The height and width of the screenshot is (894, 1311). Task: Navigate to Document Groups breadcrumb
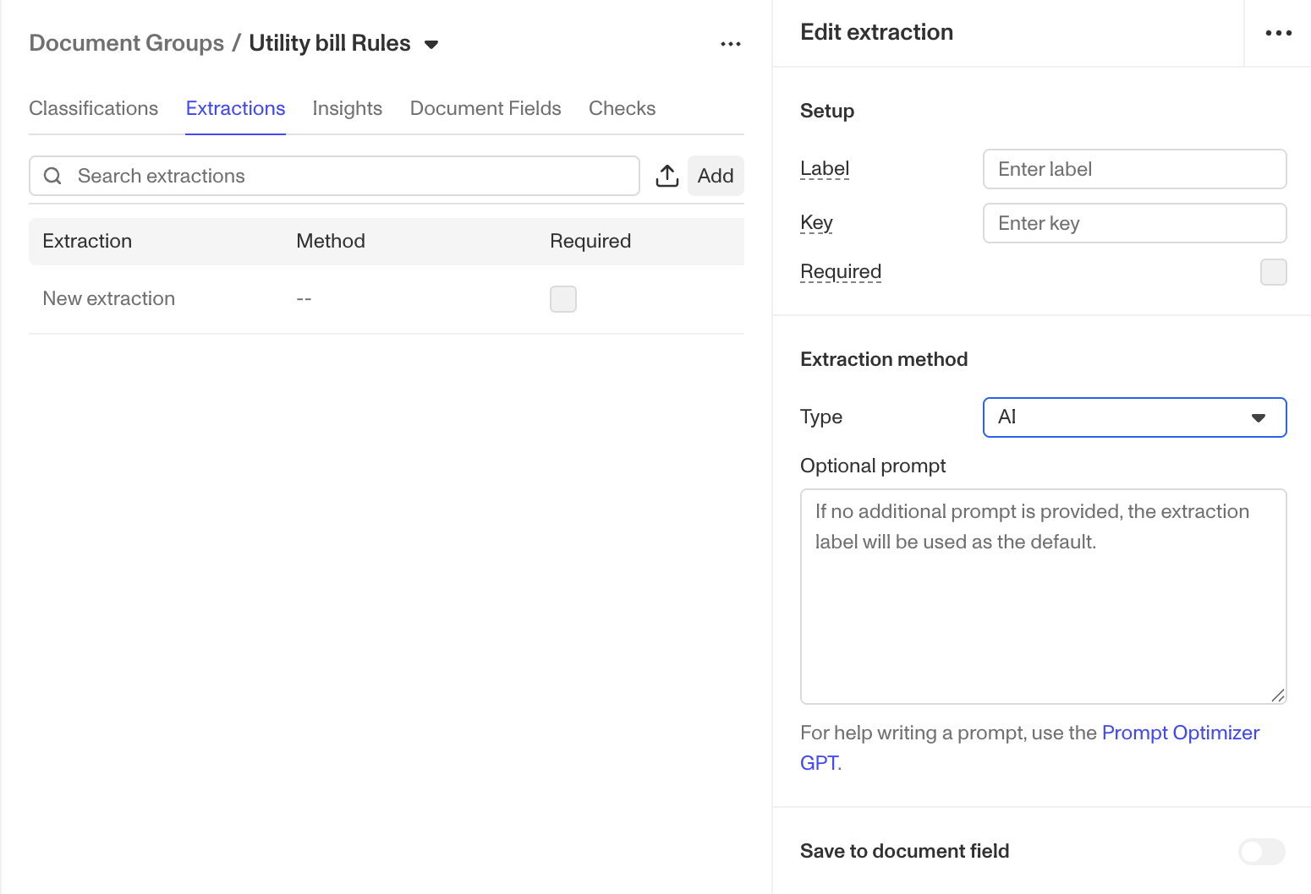coord(127,43)
